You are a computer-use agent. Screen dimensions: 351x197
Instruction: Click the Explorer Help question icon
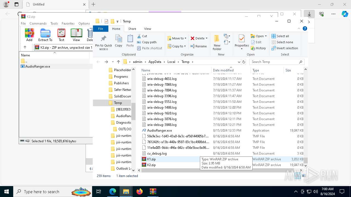click(305, 28)
